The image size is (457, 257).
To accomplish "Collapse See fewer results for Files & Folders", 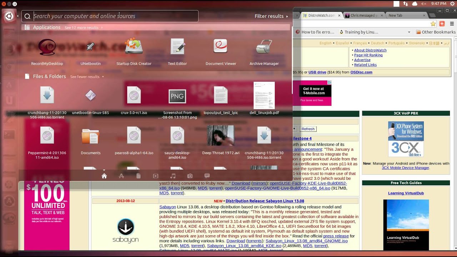I will 87,77.
